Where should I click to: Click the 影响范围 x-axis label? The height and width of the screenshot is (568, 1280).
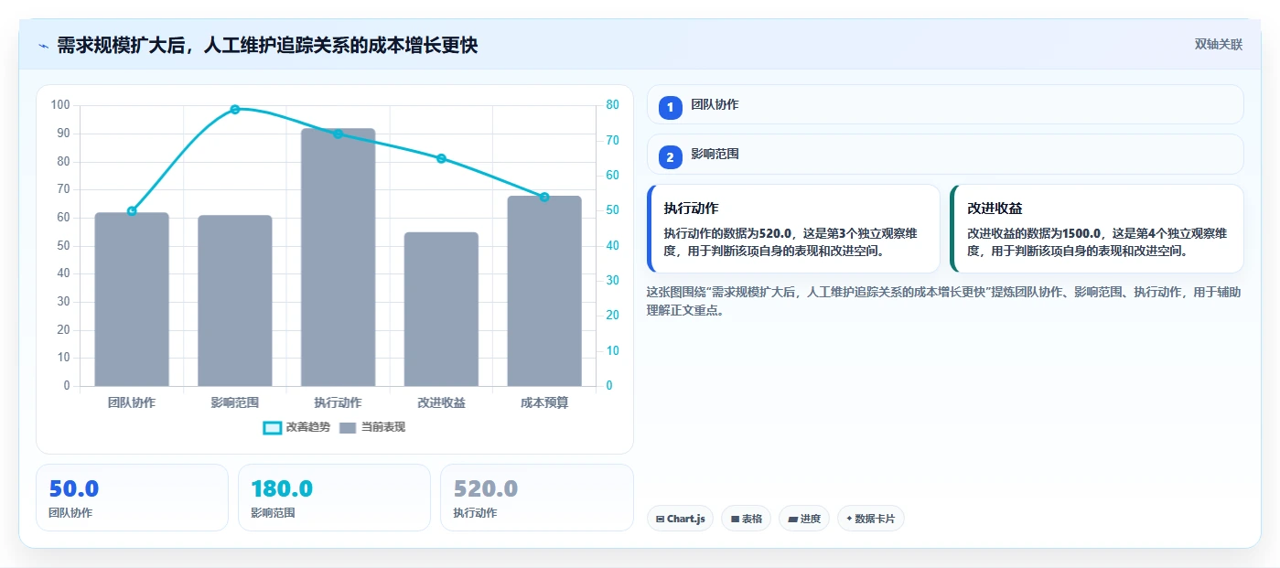[x=235, y=402]
